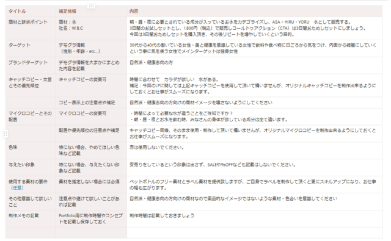
Task: Open the cell starting ・時間によって必要な水が違う
Action: [x=254, y=117]
